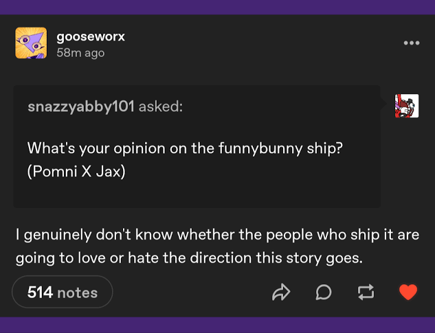Screen dimensions: 435x333
Task: Click the answer line starting "I genuinely don't know"
Action: click(x=217, y=235)
